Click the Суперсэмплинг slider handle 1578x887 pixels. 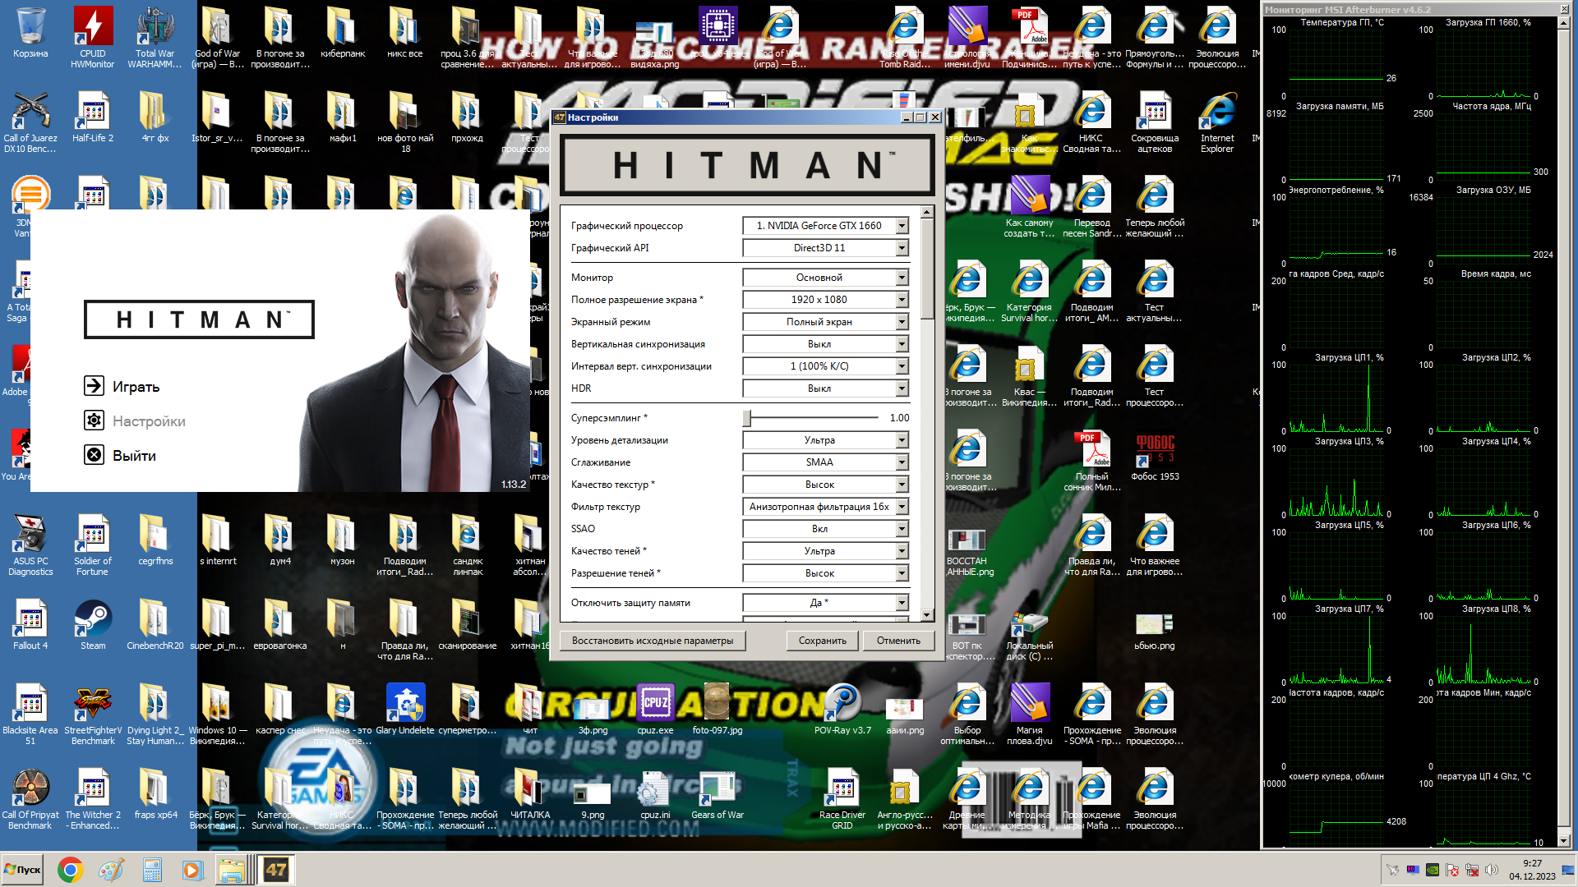pyautogui.click(x=747, y=418)
